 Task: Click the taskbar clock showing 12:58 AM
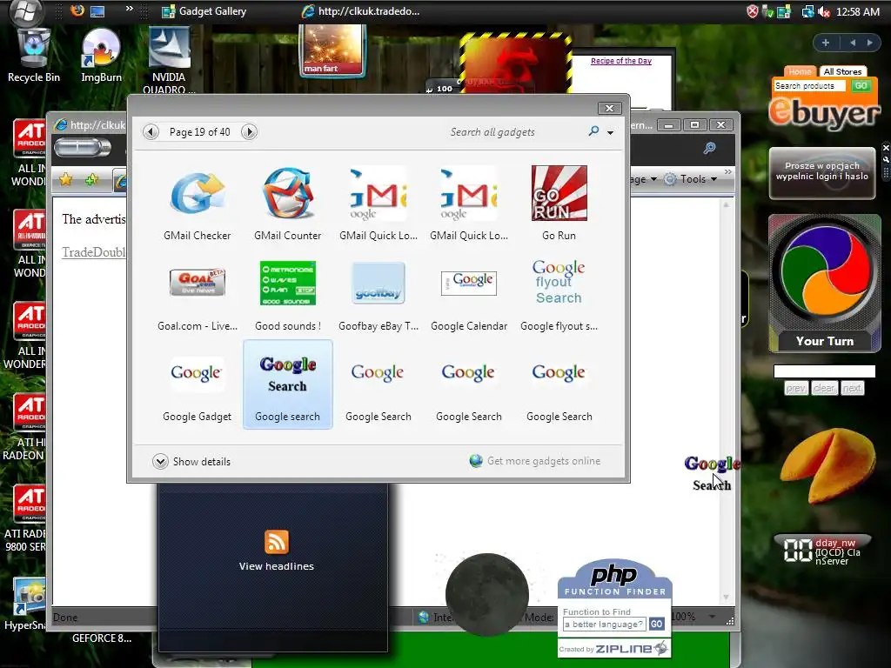tap(857, 11)
